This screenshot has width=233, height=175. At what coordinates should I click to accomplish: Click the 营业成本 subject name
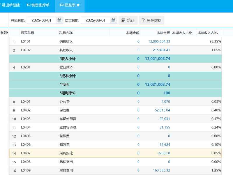click(x=66, y=67)
